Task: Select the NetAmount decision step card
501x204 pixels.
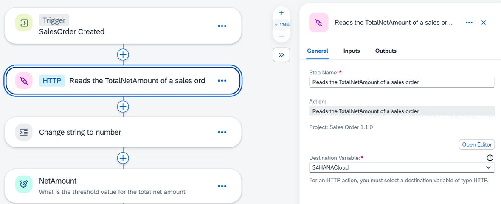Action: click(123, 186)
